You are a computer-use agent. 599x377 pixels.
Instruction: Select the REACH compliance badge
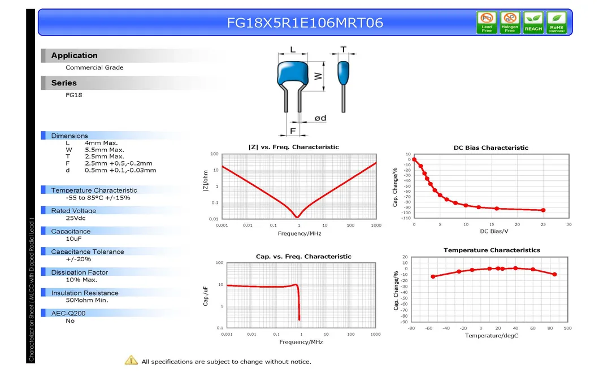[x=533, y=22]
